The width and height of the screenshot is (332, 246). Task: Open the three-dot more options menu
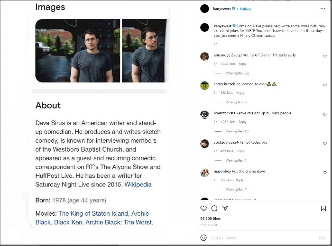(x=324, y=9)
